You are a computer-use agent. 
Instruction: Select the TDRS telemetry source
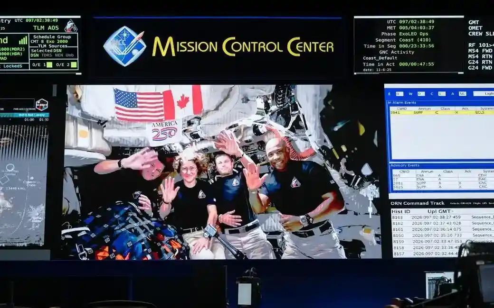click(x=46, y=55)
